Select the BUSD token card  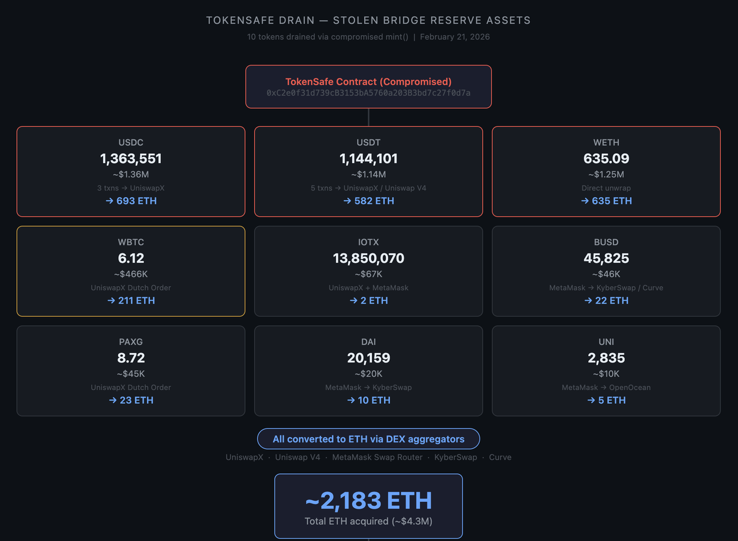tap(606, 271)
